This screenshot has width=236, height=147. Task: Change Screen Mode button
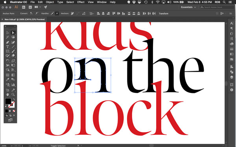(x=10, y=120)
